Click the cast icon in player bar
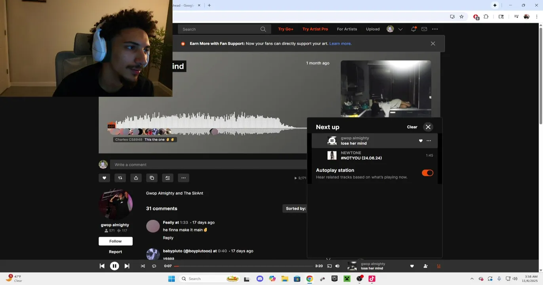This screenshot has width=543, height=285. 329,266
